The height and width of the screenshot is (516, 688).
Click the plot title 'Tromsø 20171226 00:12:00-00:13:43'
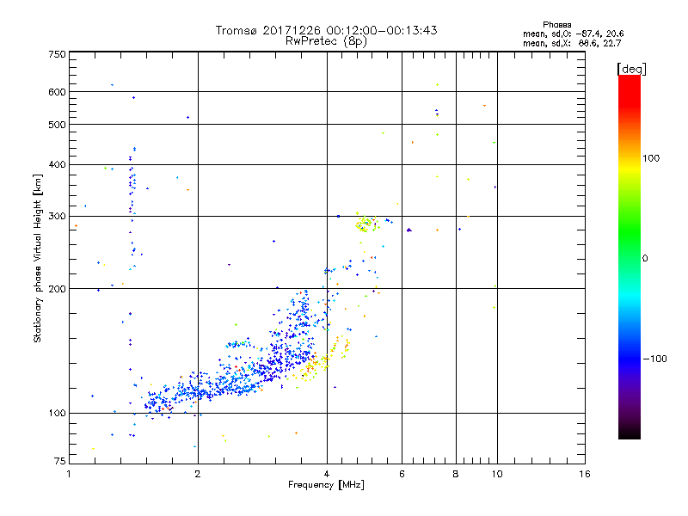click(x=326, y=30)
